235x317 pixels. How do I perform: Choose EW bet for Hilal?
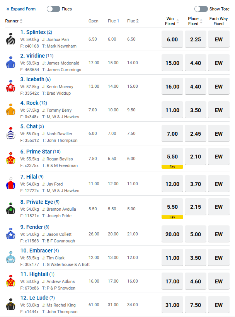point(219,184)
